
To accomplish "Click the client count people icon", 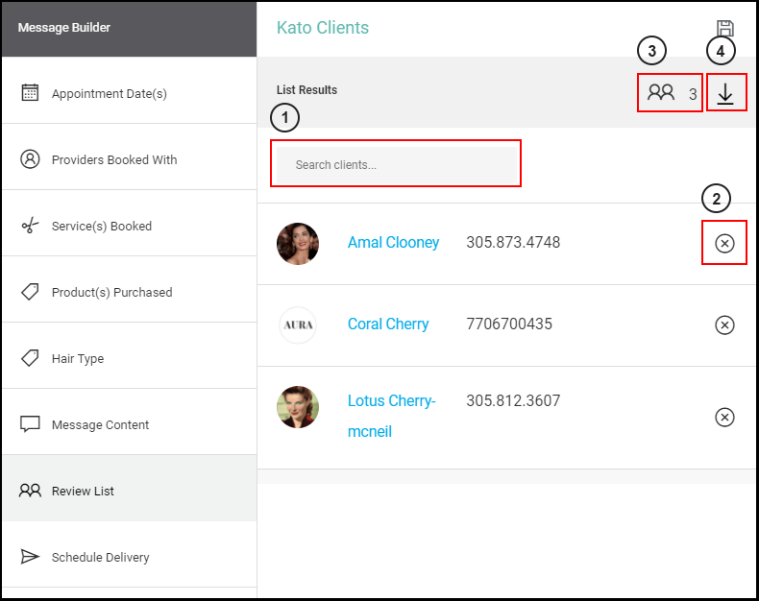I will (x=661, y=92).
